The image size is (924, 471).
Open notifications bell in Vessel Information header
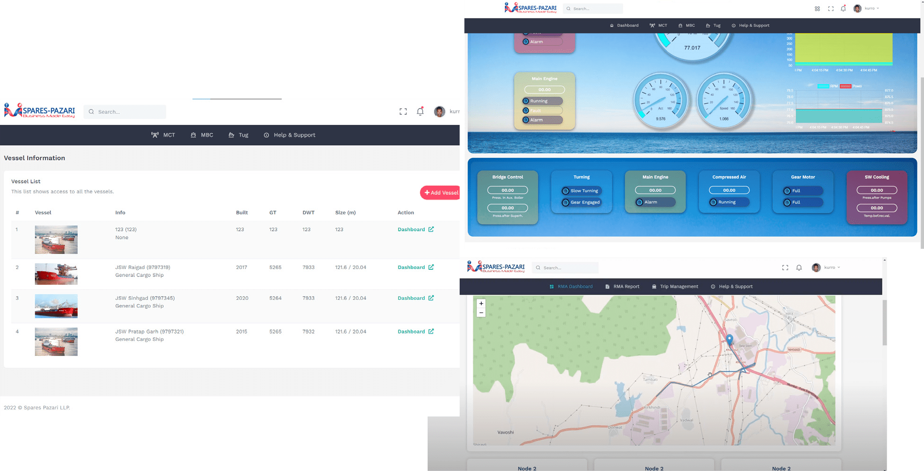[420, 111]
